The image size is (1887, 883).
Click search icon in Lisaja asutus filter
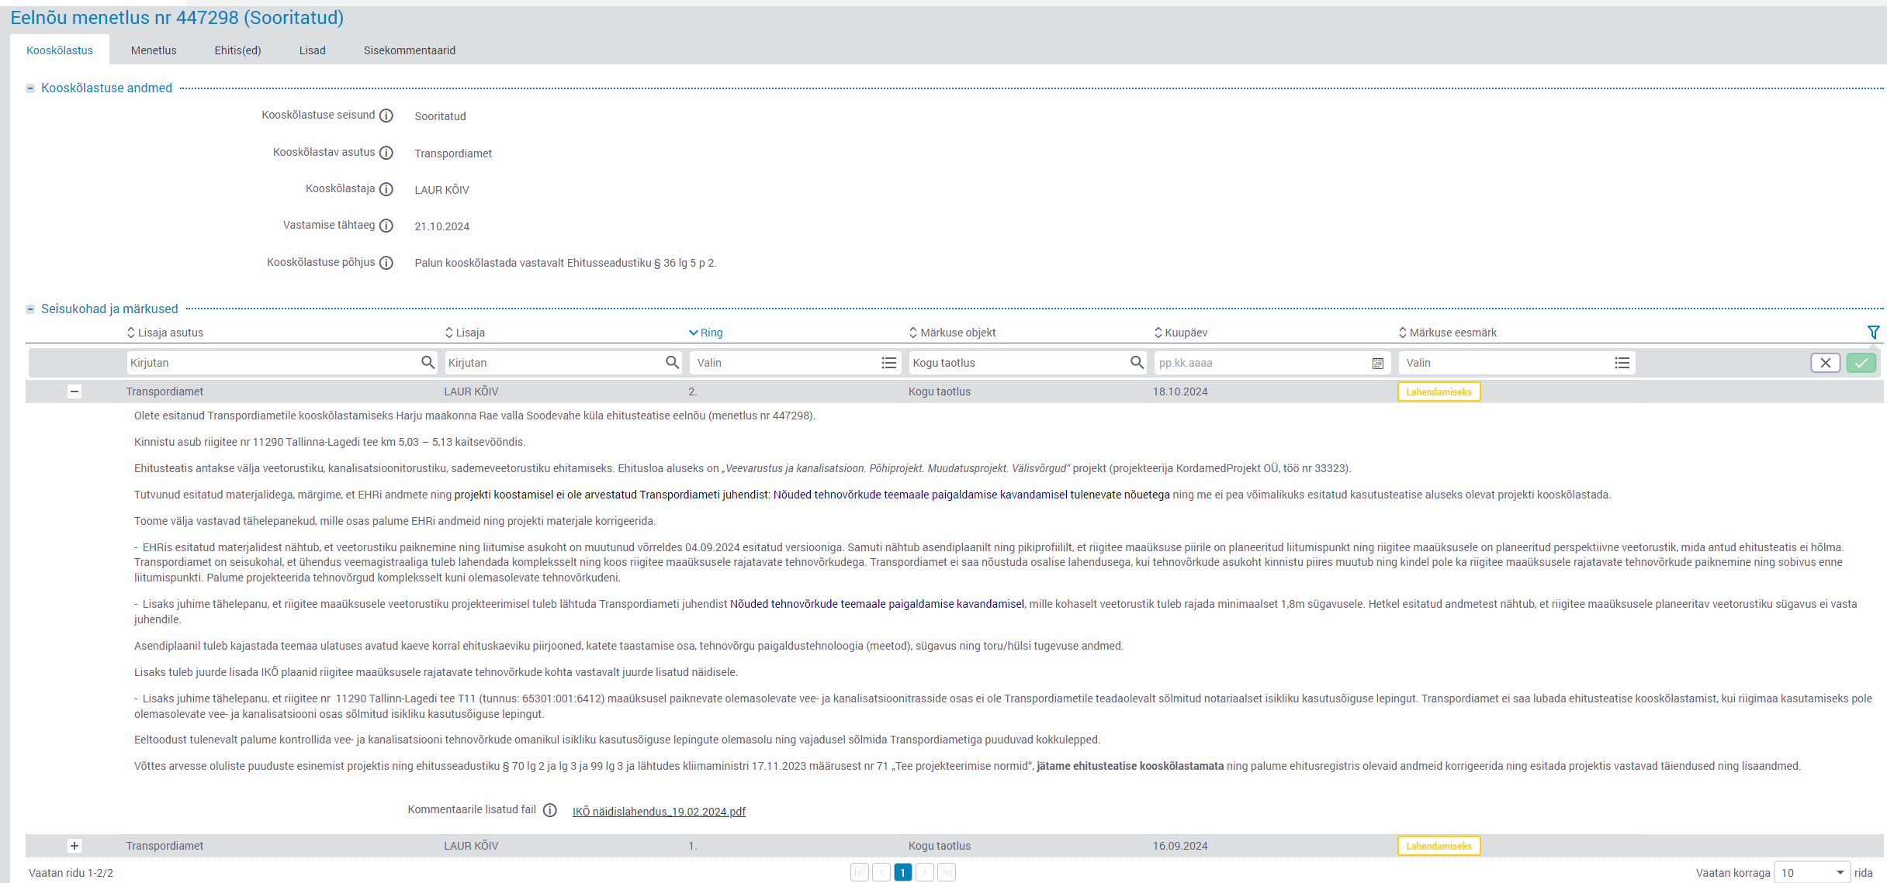click(428, 362)
